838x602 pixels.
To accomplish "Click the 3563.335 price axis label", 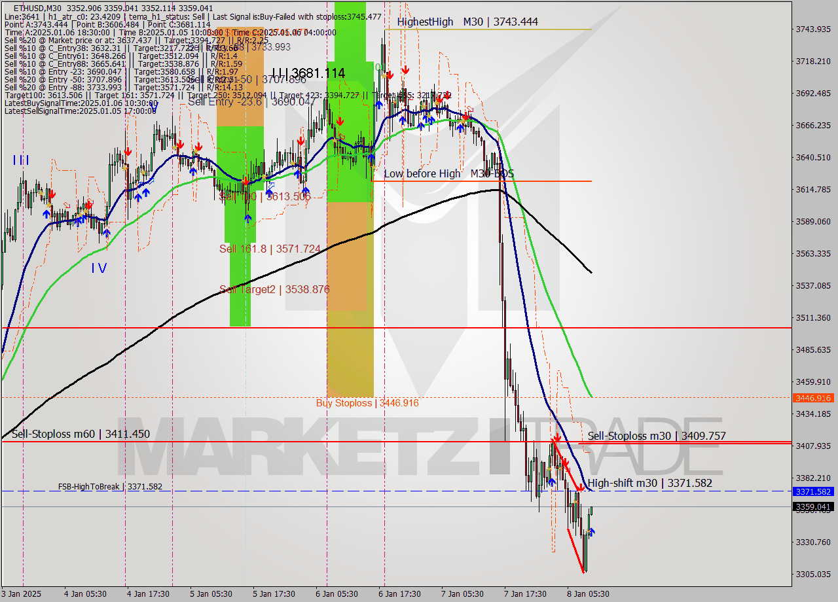I will 813,253.
